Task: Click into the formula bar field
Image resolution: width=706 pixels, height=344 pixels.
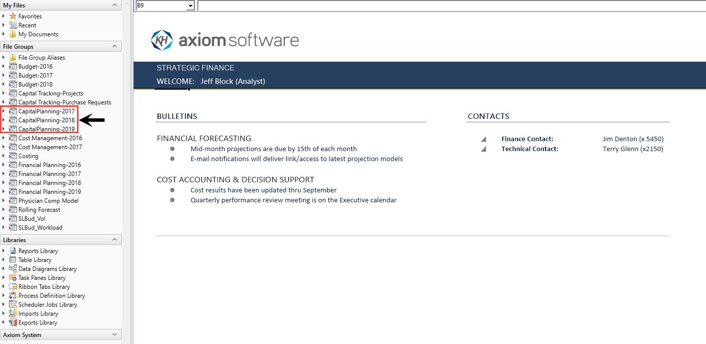Action: [447, 6]
